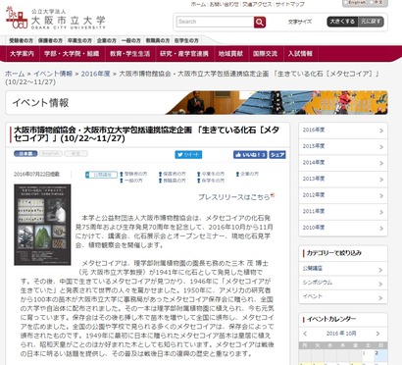Go to next month in event calendar
The width and height of the screenshot is (402, 365).
pos(378,334)
